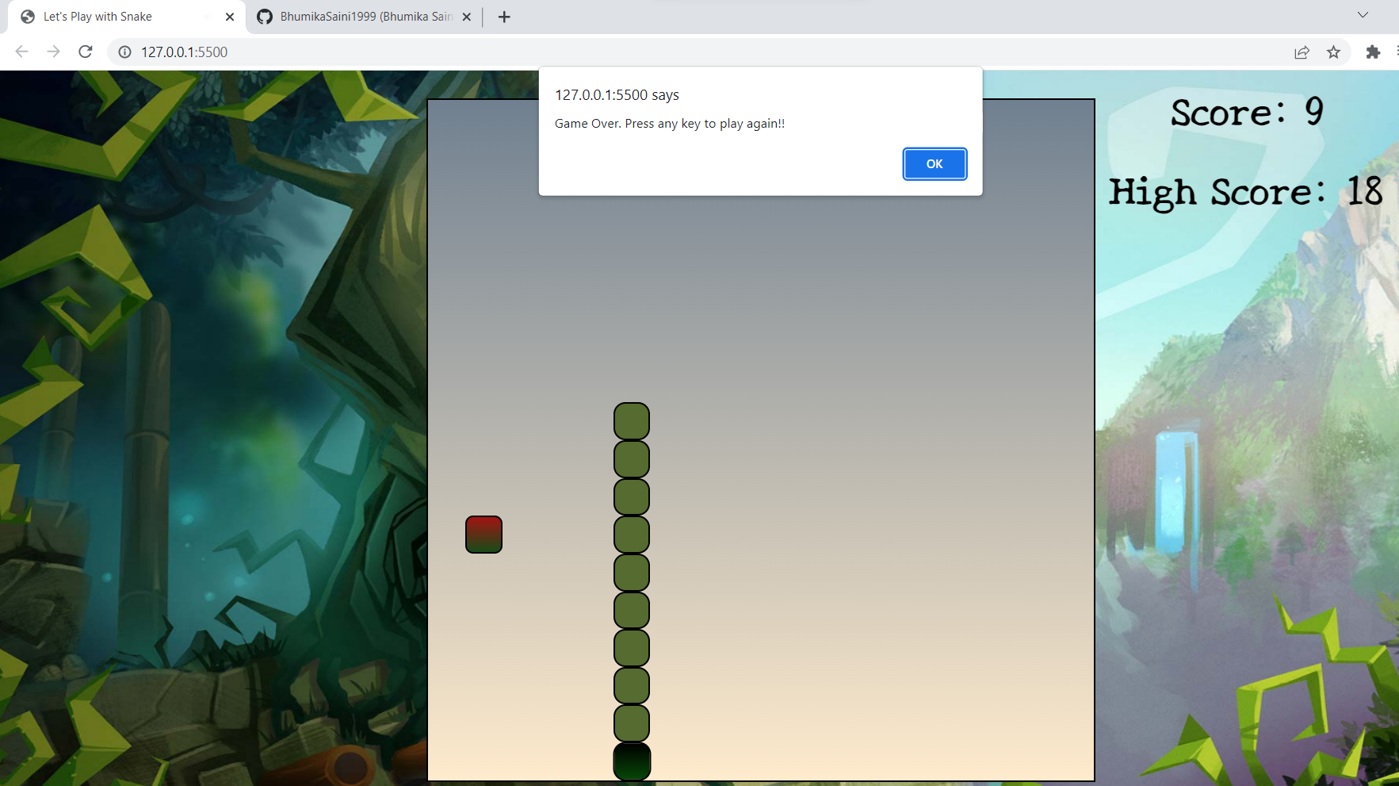Reload the snake game page

(86, 52)
